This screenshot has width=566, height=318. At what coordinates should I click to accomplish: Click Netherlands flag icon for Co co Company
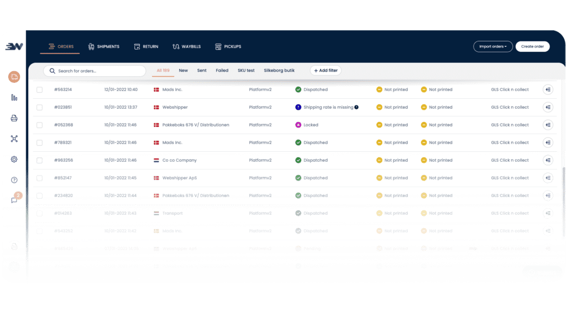[156, 160]
